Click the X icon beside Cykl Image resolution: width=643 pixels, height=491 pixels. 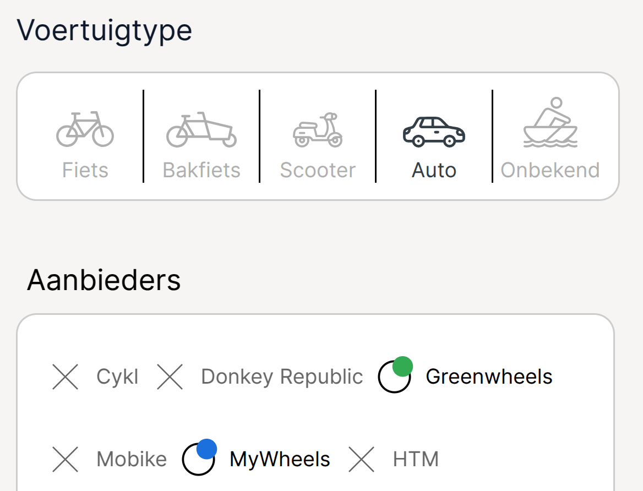point(65,377)
